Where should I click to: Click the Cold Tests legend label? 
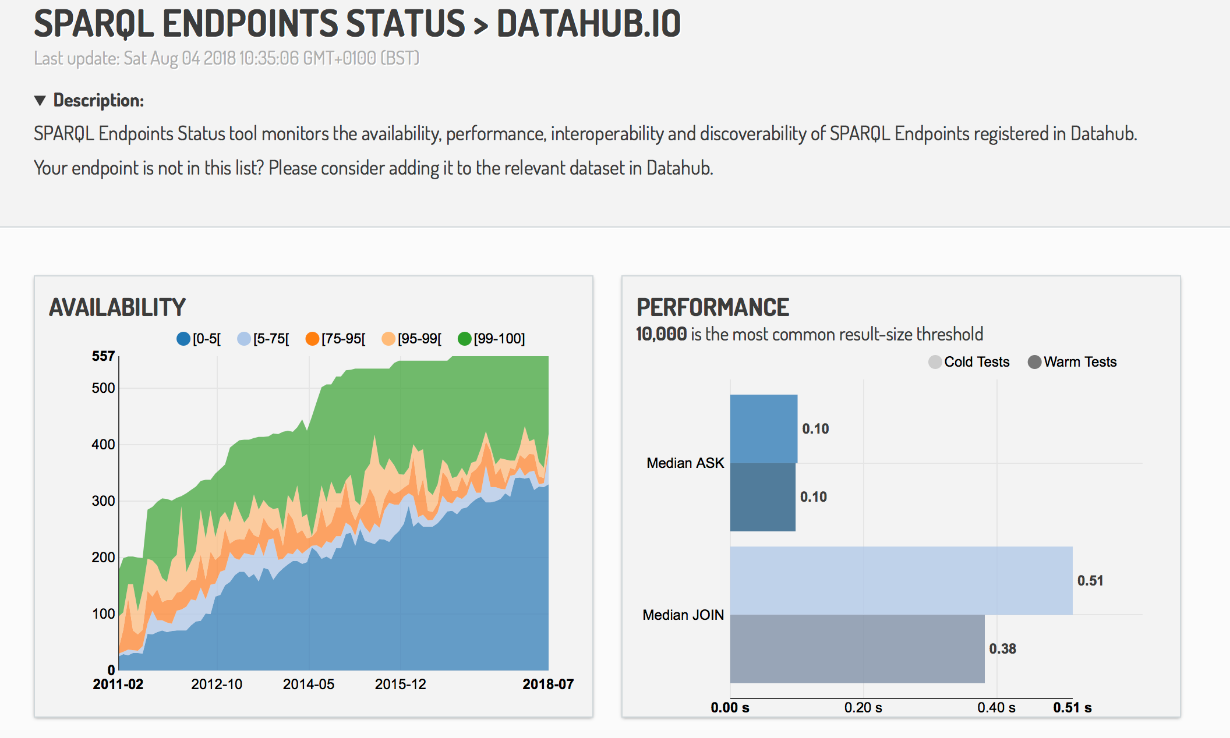pos(977,362)
